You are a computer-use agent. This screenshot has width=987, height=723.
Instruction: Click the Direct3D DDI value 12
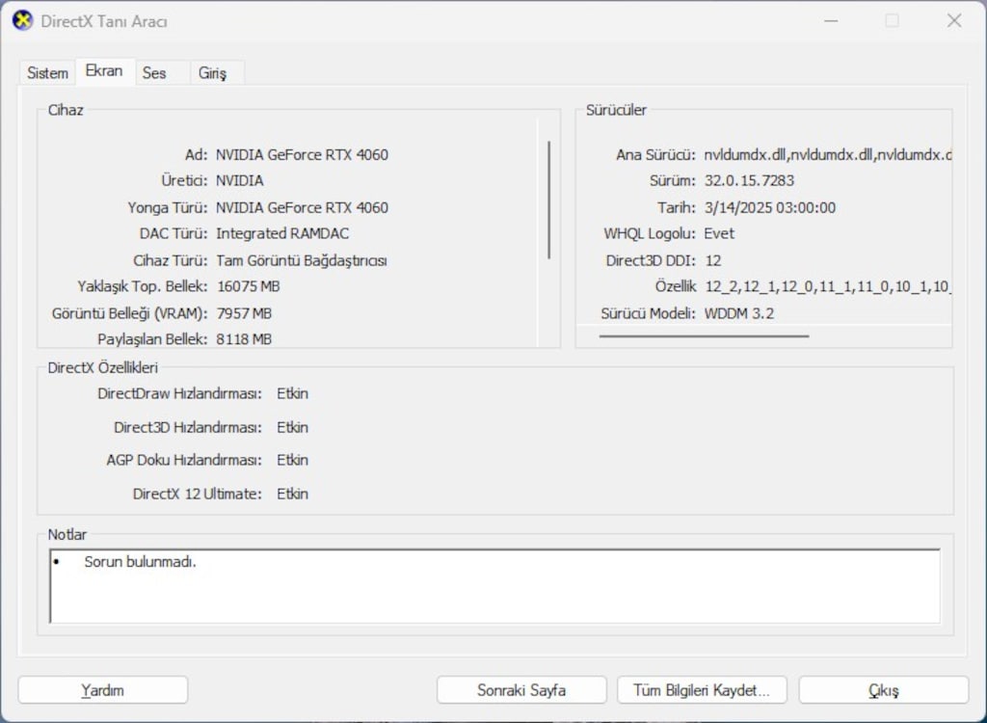coord(713,260)
